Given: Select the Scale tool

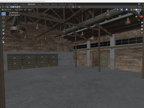Looking at the screenshot, I should pos(4,30).
